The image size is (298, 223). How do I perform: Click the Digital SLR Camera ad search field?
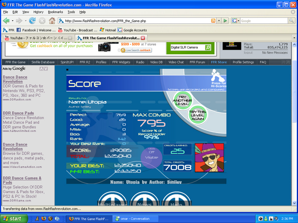(x=187, y=47)
